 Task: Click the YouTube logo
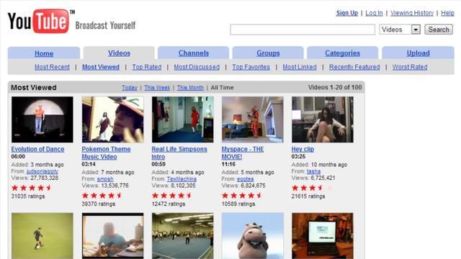click(x=38, y=21)
